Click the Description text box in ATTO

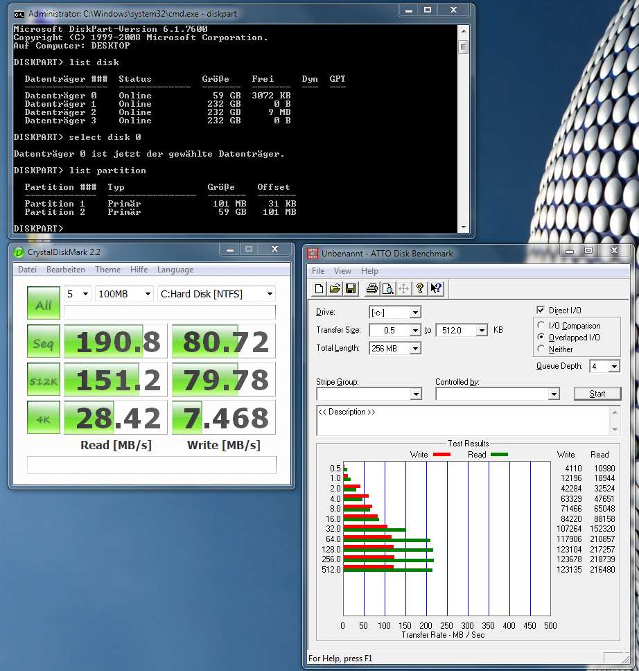(464, 420)
